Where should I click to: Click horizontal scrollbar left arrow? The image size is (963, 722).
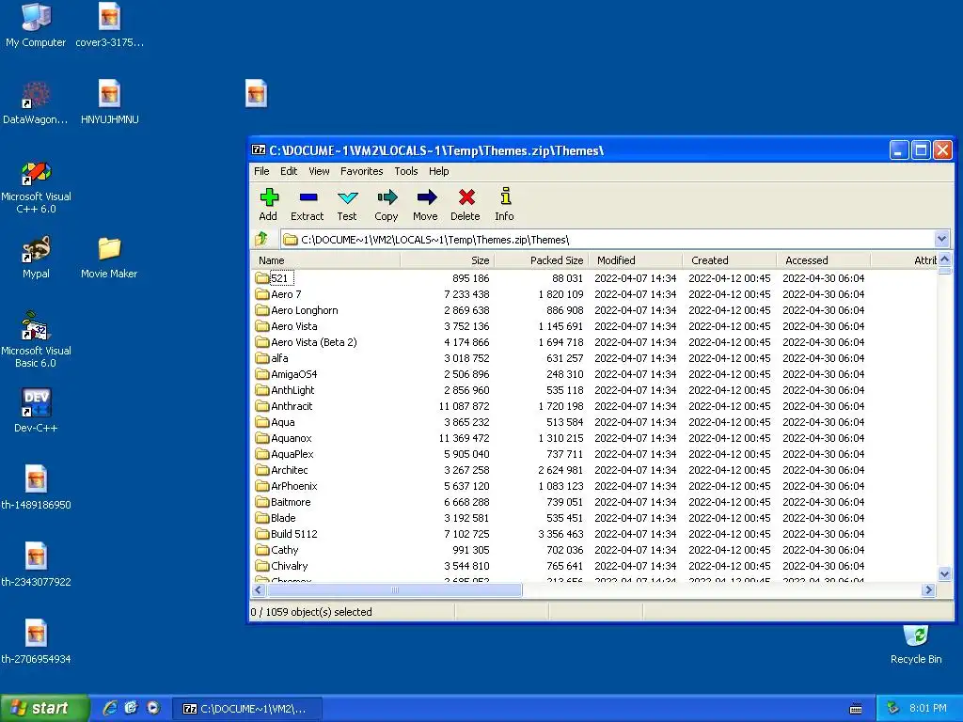[259, 590]
